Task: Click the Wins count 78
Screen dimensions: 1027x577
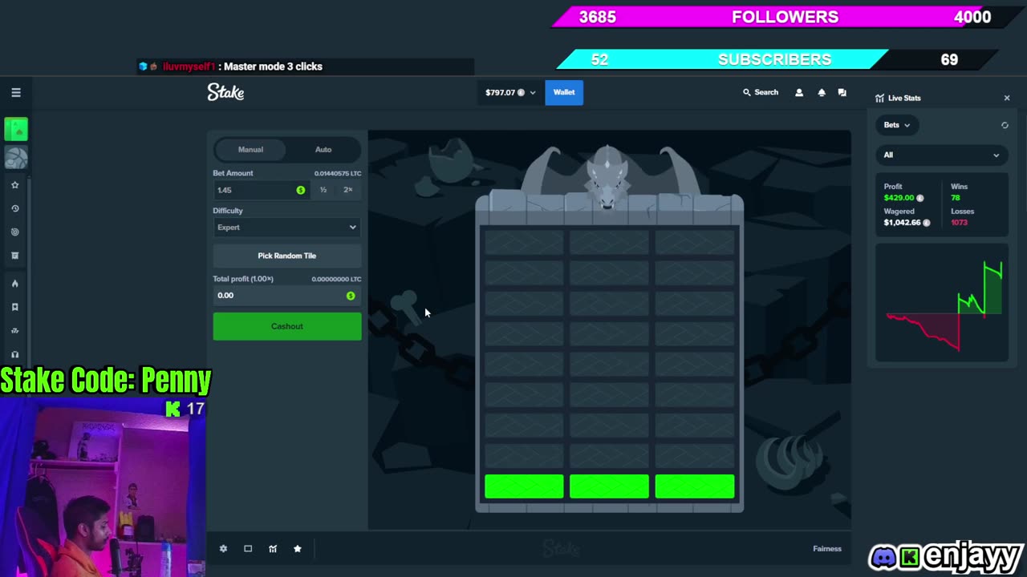Action: (x=956, y=198)
